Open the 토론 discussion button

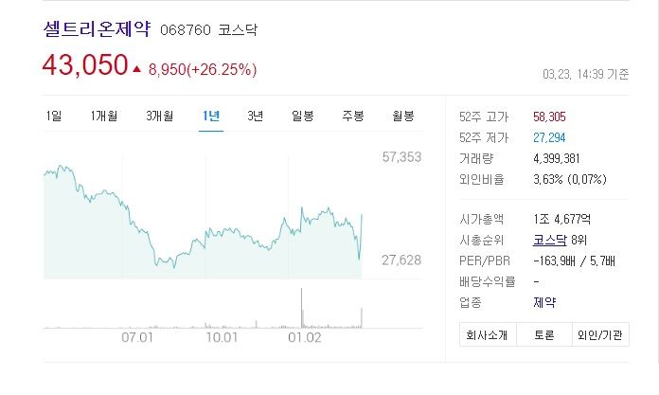coord(544,334)
